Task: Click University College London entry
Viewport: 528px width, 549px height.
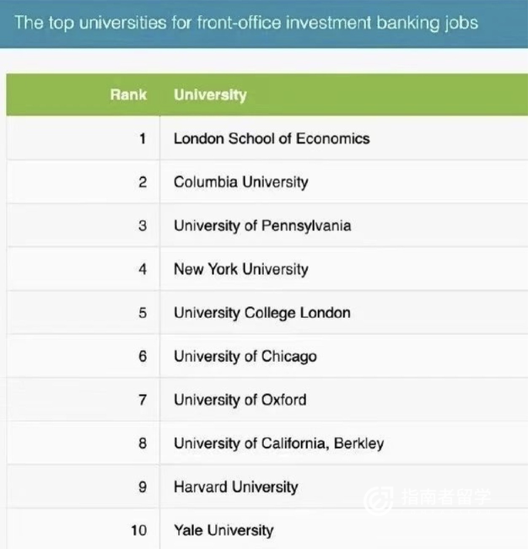Action: point(262,313)
